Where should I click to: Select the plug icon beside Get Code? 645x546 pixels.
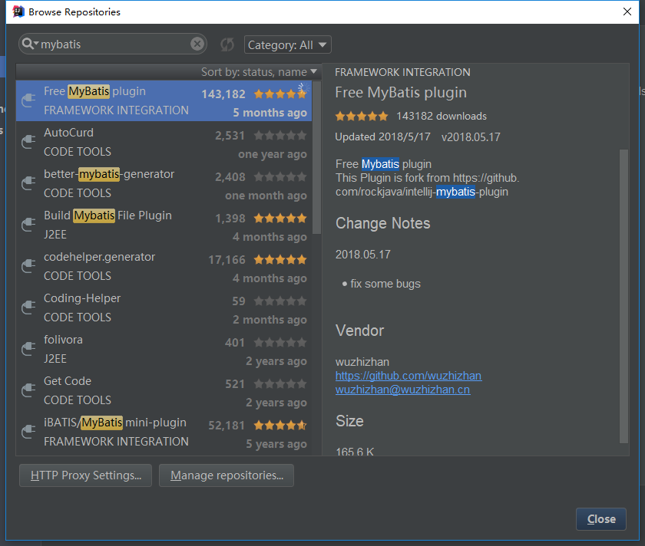(x=28, y=390)
